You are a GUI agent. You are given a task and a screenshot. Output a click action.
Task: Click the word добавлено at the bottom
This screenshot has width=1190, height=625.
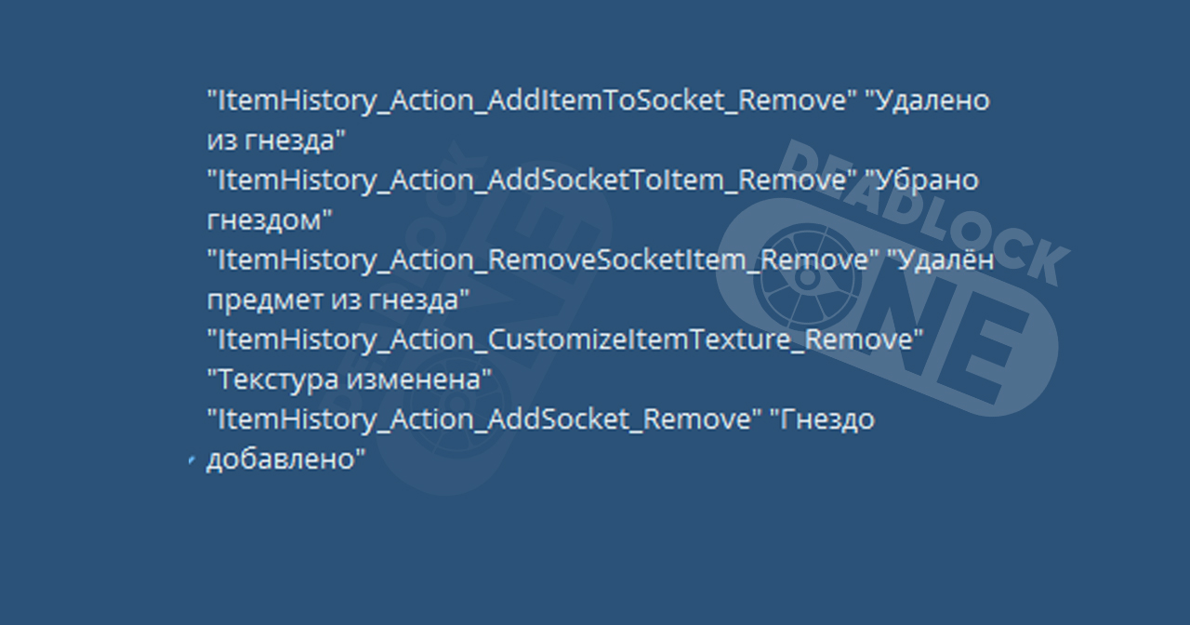pyautogui.click(x=285, y=460)
